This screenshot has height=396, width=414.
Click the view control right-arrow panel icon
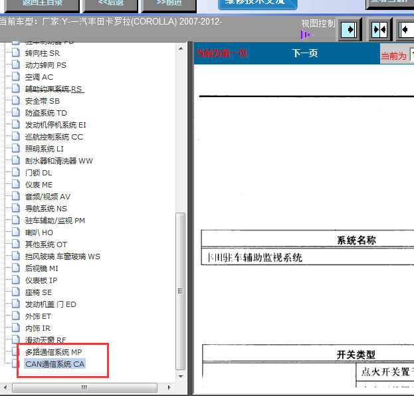pos(350,30)
